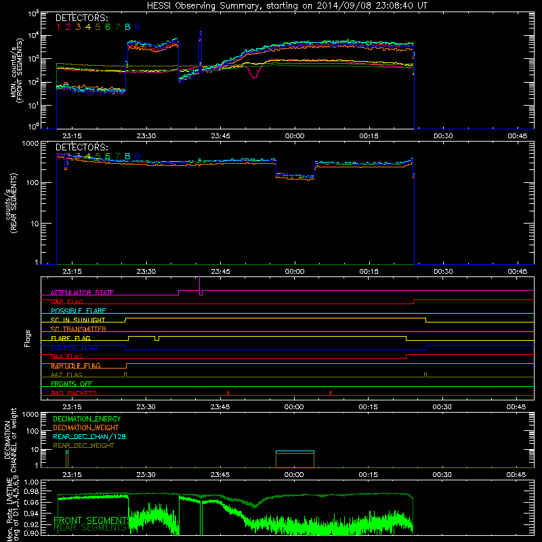The width and height of the screenshot is (542, 542).
Task: Click the HESSI Observing Summary title text
Action: [x=287, y=6]
